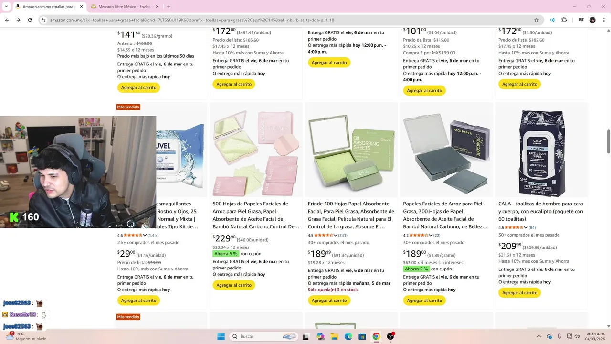Viewport: 611px width, 344px height.
Task: Reload the Amazon page
Action: pyautogui.click(x=30, y=20)
